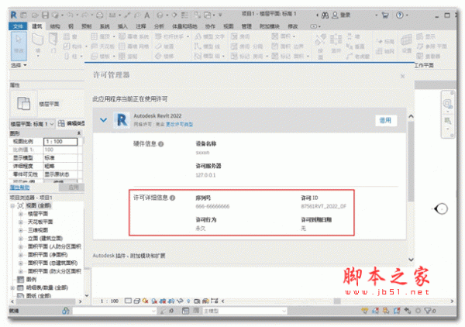Click the 更改许可类型 link
The height and width of the screenshot is (327, 465).
(x=179, y=125)
